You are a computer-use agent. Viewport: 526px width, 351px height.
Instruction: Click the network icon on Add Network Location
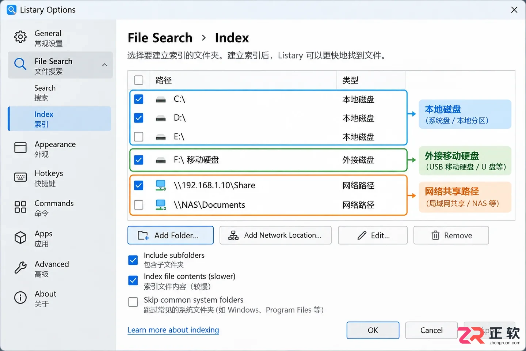point(233,235)
